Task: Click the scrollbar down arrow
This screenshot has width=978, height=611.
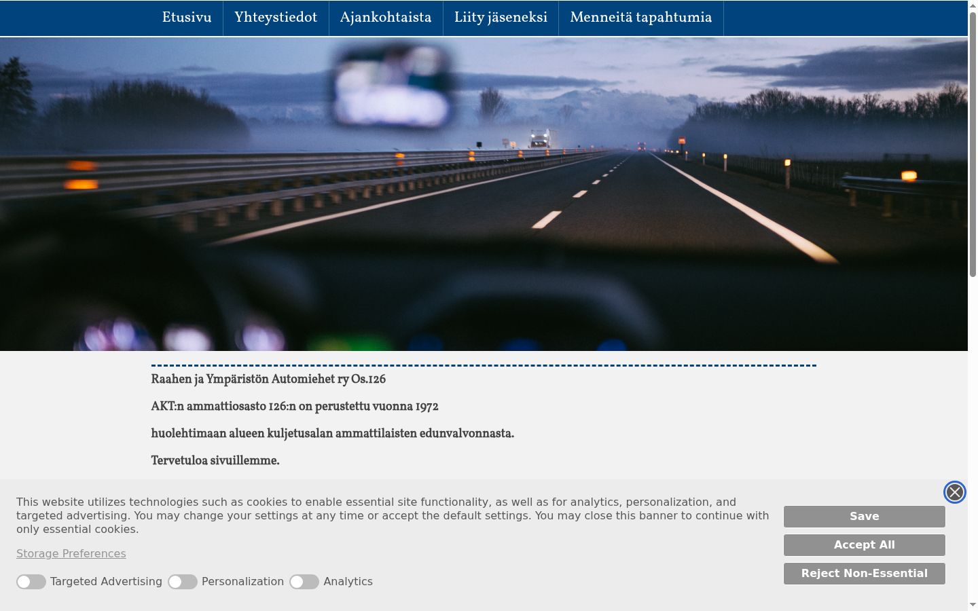Action: click(973, 605)
